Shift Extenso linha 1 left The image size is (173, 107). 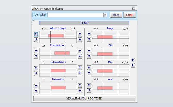(x=36, y=51)
